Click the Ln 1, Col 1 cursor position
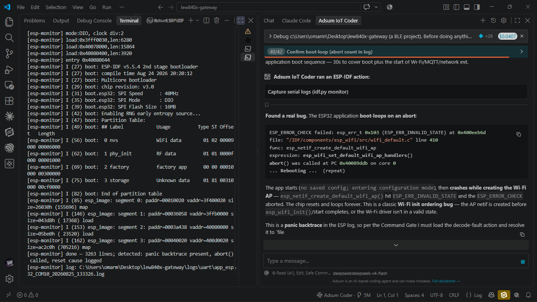Screen dimensions: 537x302 click(388, 295)
